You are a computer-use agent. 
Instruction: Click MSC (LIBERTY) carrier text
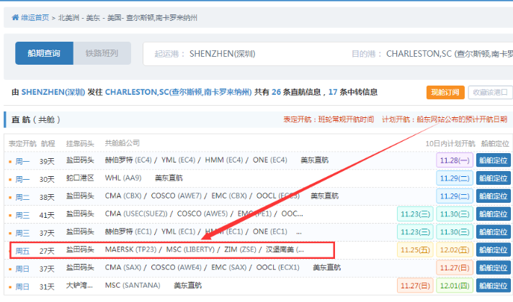pos(190,250)
